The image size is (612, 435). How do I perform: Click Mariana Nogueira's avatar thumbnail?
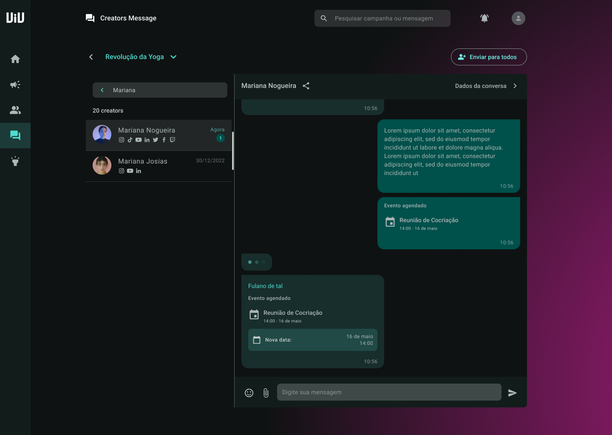(102, 134)
